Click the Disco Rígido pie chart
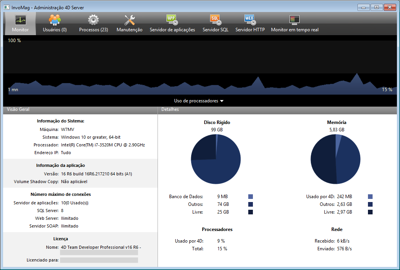This screenshot has width=400, height=270. point(216,159)
